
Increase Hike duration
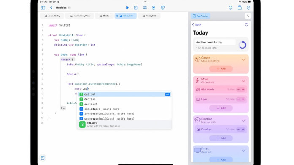(x=243, y=99)
